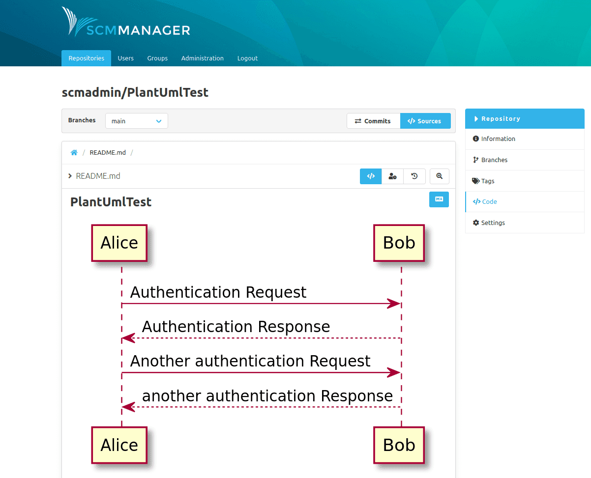The height and width of the screenshot is (478, 591).
Task: Select the source code view icon for README.md
Action: 370,176
